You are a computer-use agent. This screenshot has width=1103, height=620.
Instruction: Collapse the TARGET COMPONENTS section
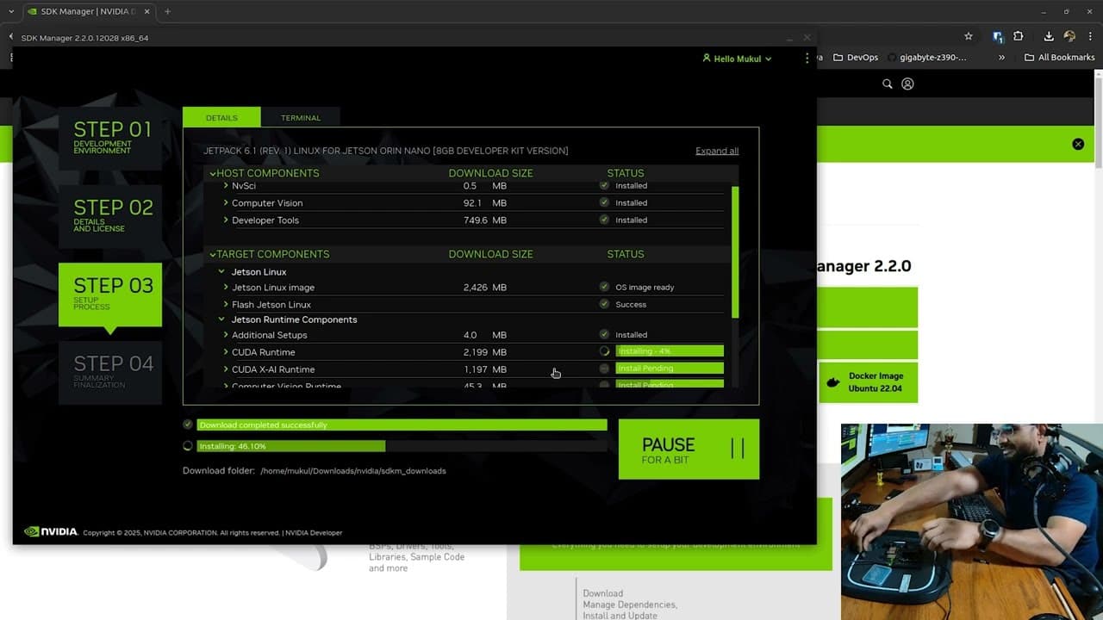(213, 254)
